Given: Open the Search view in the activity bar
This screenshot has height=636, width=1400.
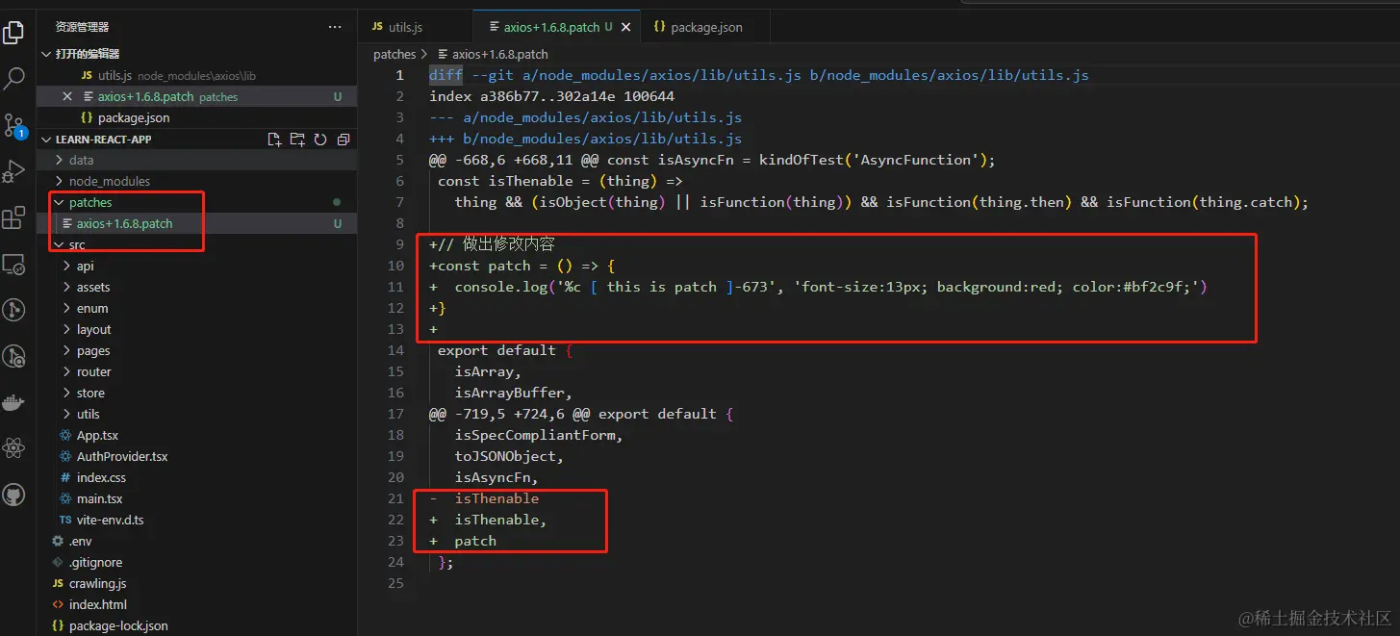Looking at the screenshot, I should (x=13, y=79).
